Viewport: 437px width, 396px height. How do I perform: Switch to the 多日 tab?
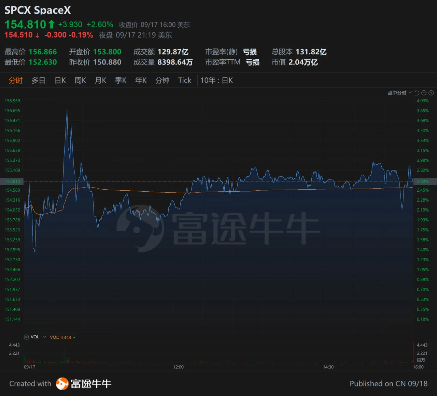[x=38, y=80]
